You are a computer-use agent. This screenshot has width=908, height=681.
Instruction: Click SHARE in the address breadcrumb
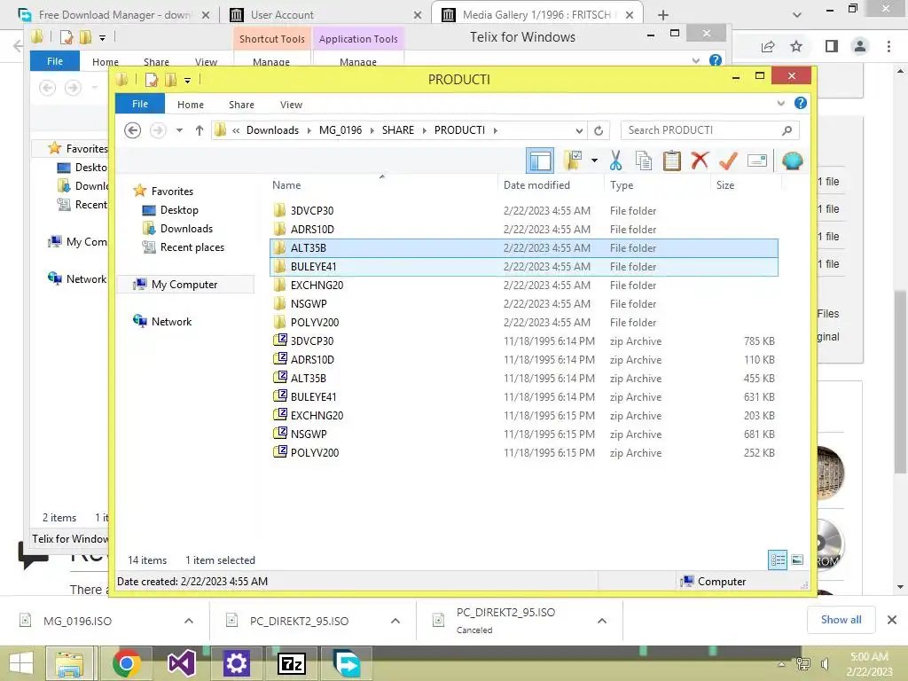(398, 130)
